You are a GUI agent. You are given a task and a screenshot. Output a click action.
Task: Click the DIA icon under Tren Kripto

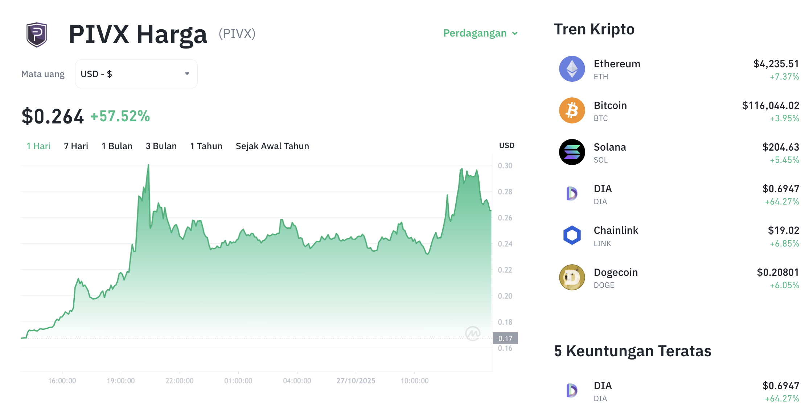coord(572,194)
